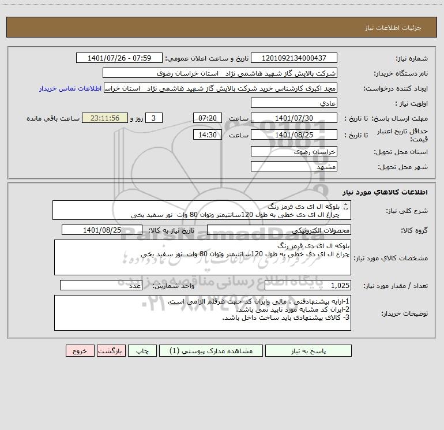This screenshot has height=430, width=444.
Task: Click the گروه کالا field محصولات الکترونیکی
Action: click(279, 230)
